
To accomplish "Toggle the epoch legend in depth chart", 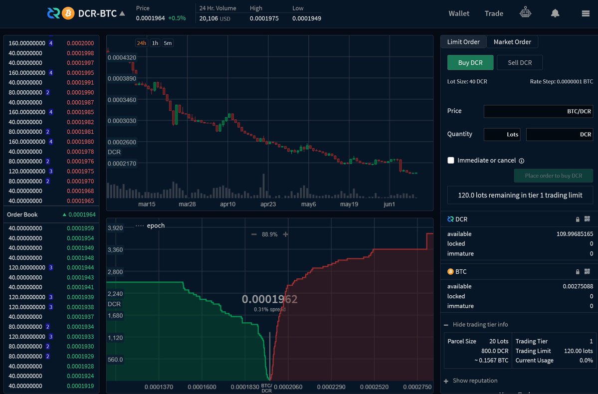I will (150, 225).
